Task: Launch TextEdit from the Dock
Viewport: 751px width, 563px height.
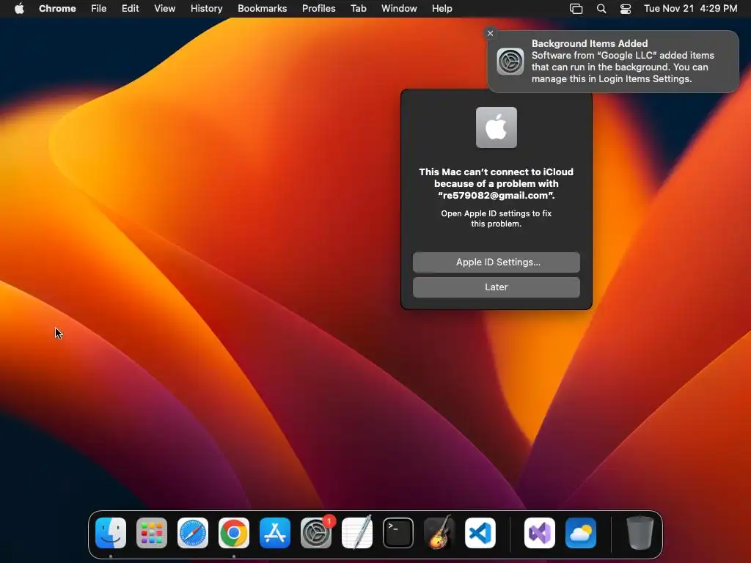Action: tap(357, 533)
